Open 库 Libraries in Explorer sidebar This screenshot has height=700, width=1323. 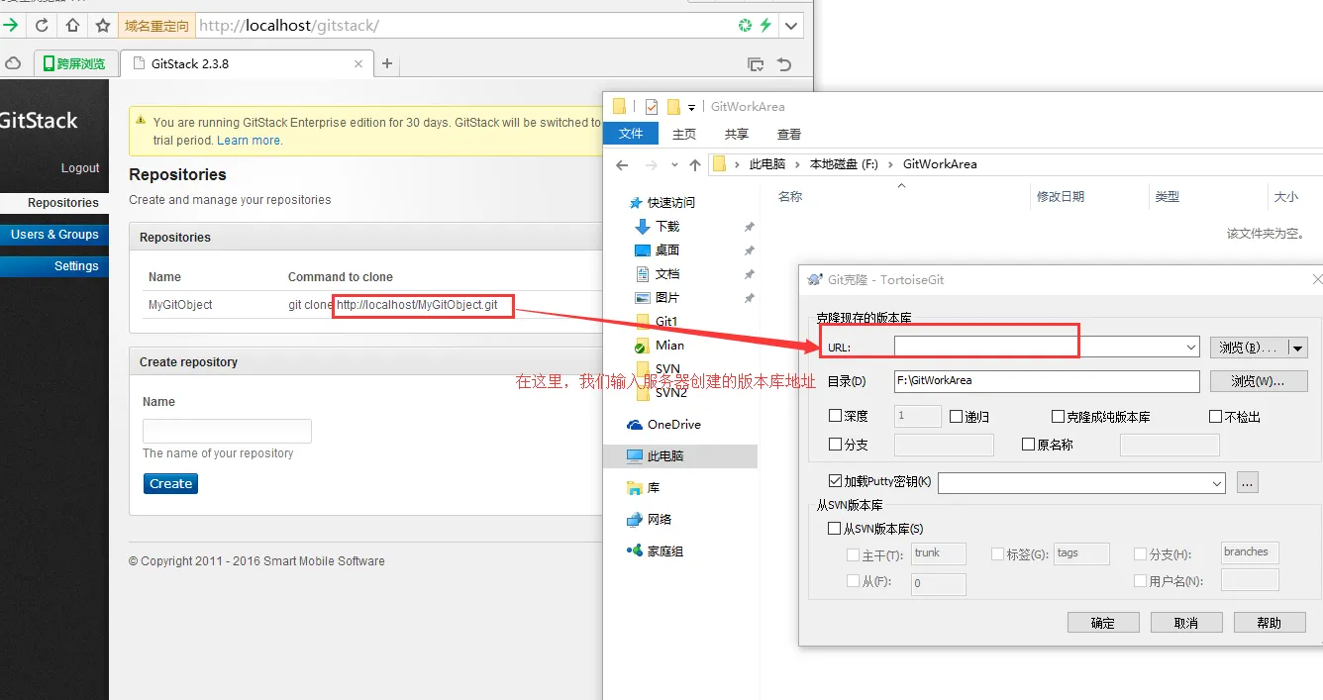tap(654, 488)
